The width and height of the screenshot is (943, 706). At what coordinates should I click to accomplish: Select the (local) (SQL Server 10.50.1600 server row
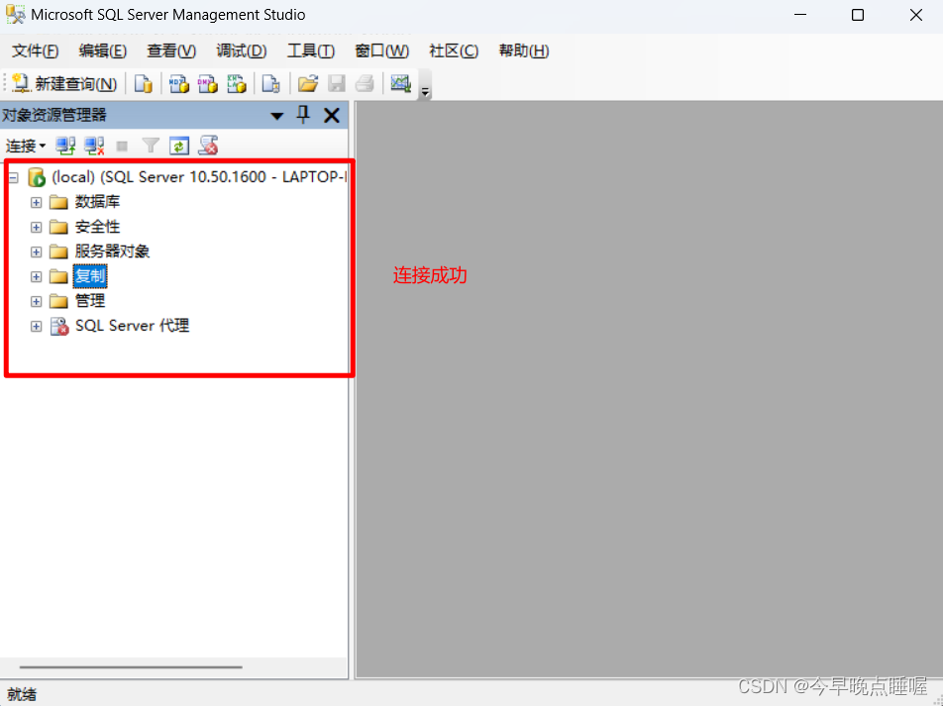199,177
